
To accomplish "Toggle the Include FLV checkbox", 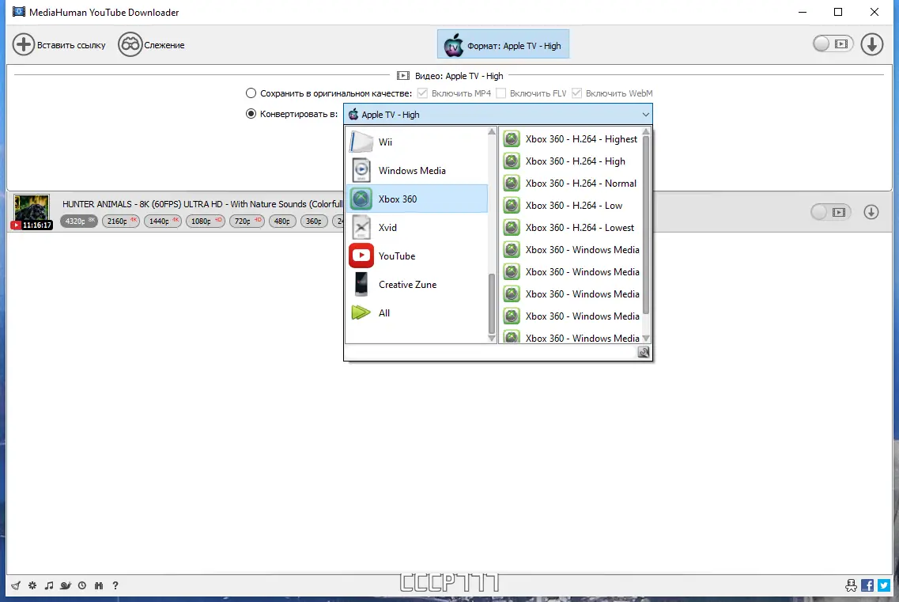I will [500, 93].
